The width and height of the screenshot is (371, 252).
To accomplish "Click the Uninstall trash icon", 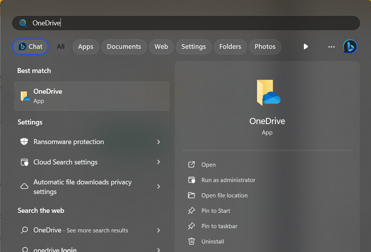I will [x=191, y=241].
